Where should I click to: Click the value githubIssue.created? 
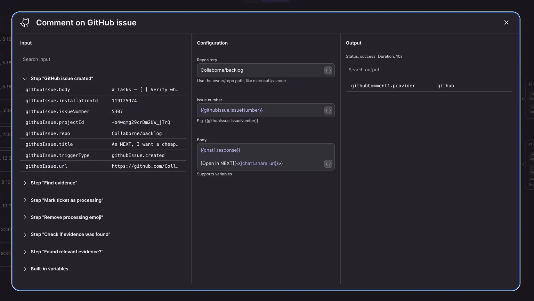point(138,156)
